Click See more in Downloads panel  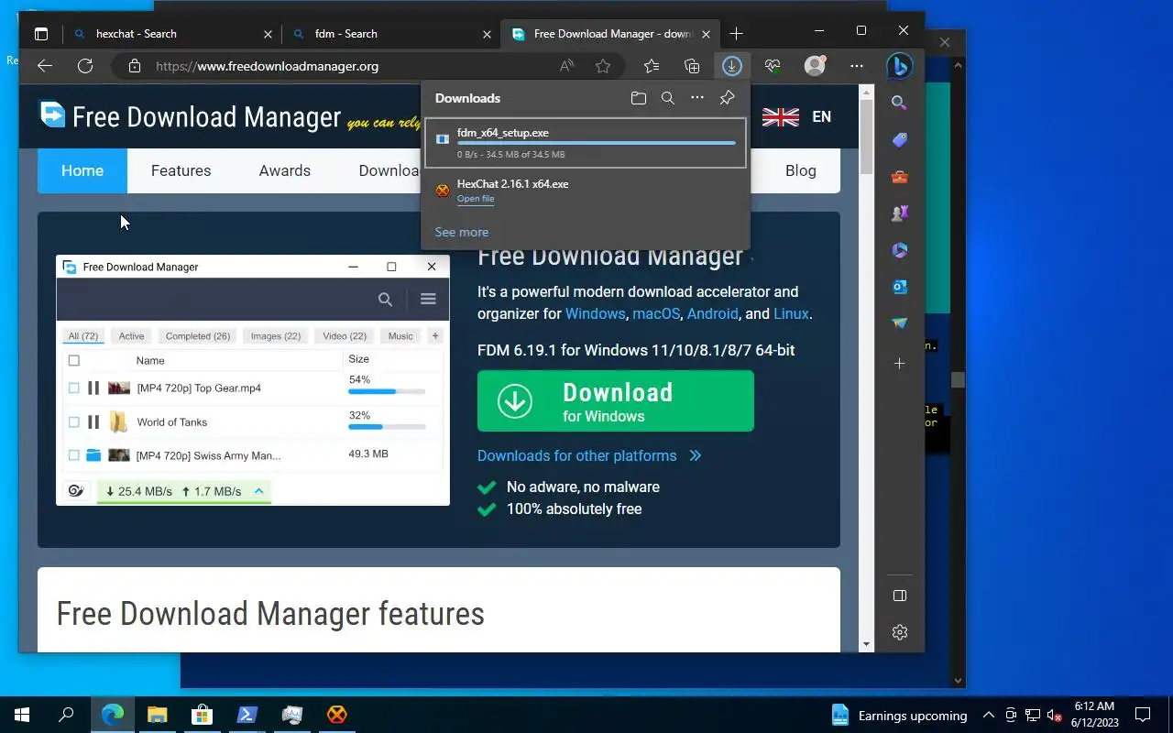pyautogui.click(x=462, y=232)
